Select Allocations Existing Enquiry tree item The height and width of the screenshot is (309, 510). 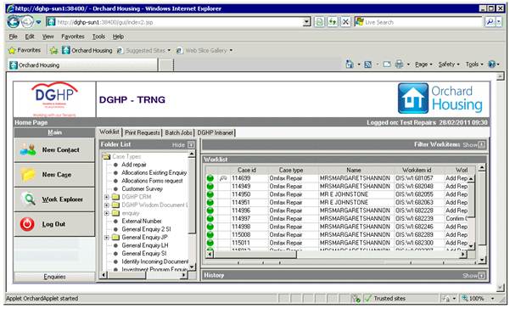(154, 172)
